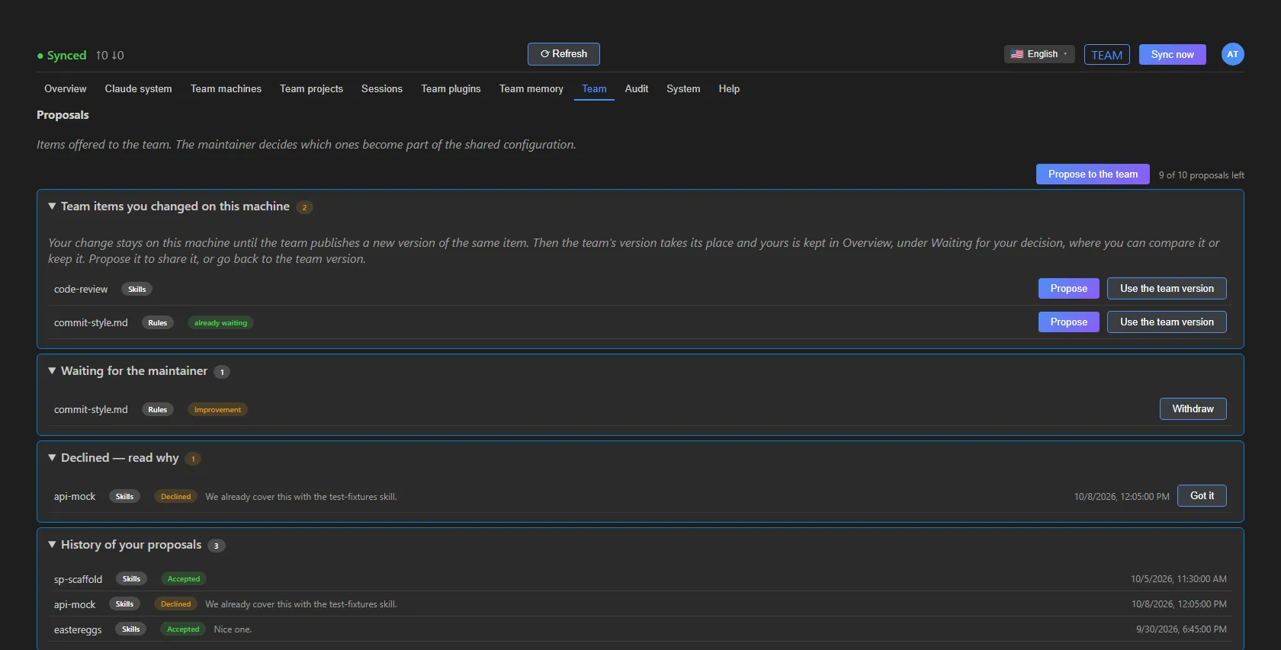Open the AT user avatar menu
Viewport: 1281px width, 650px height.
(1232, 54)
